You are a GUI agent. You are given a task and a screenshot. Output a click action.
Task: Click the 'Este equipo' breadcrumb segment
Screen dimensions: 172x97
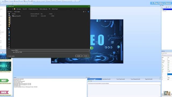[x=19, y=9]
